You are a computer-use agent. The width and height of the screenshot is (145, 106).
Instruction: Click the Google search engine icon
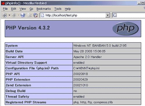point(115,15)
